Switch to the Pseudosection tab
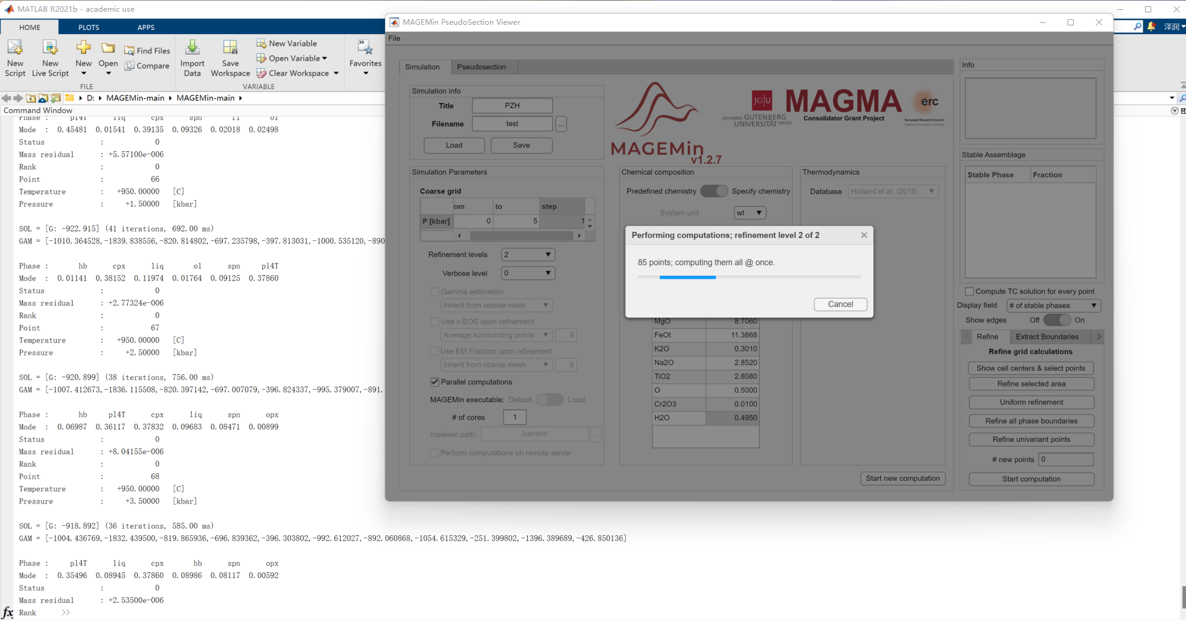1186x620 pixels. (482, 67)
